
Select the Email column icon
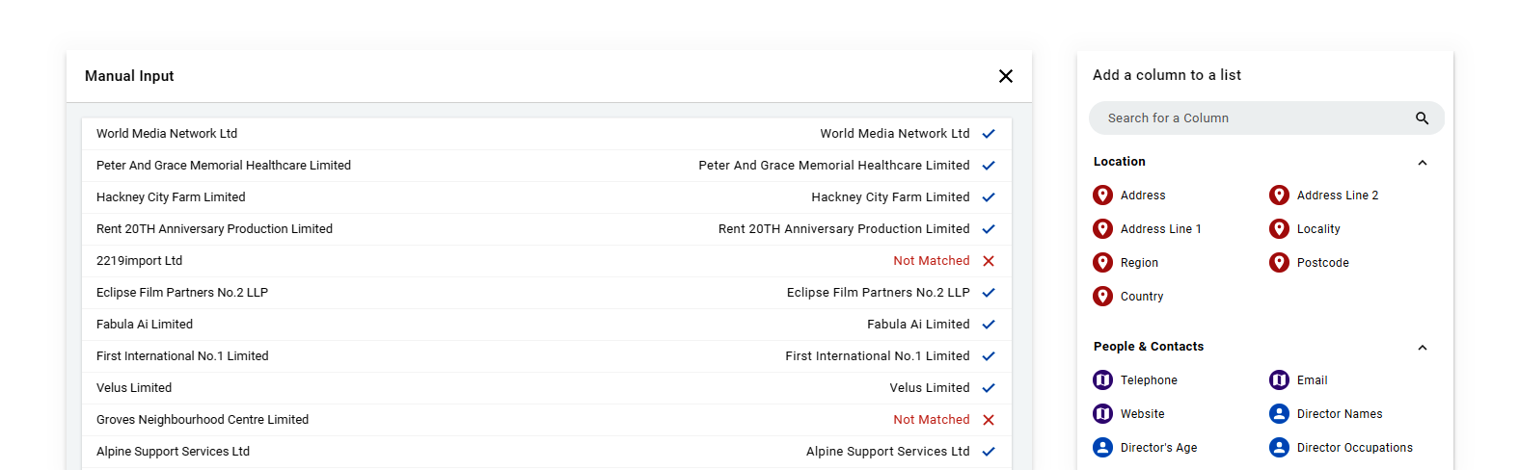click(x=1279, y=380)
